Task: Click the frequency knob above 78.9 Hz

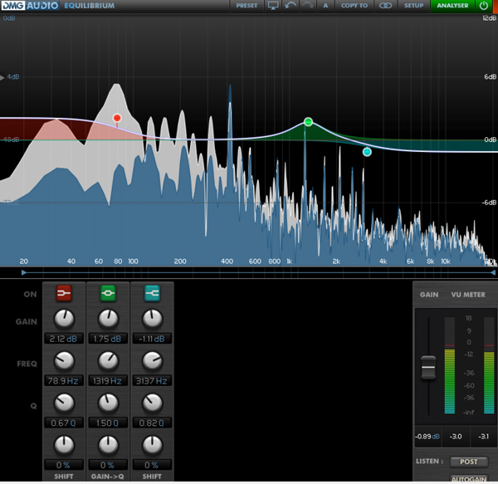Action: coord(64,361)
